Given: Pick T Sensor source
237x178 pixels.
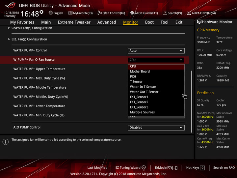Looking at the screenshot, I should click(x=156, y=82).
